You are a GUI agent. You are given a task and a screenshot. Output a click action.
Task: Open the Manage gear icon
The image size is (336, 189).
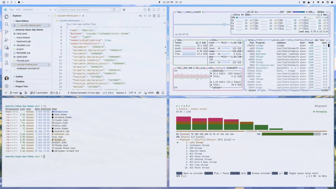[6, 86]
